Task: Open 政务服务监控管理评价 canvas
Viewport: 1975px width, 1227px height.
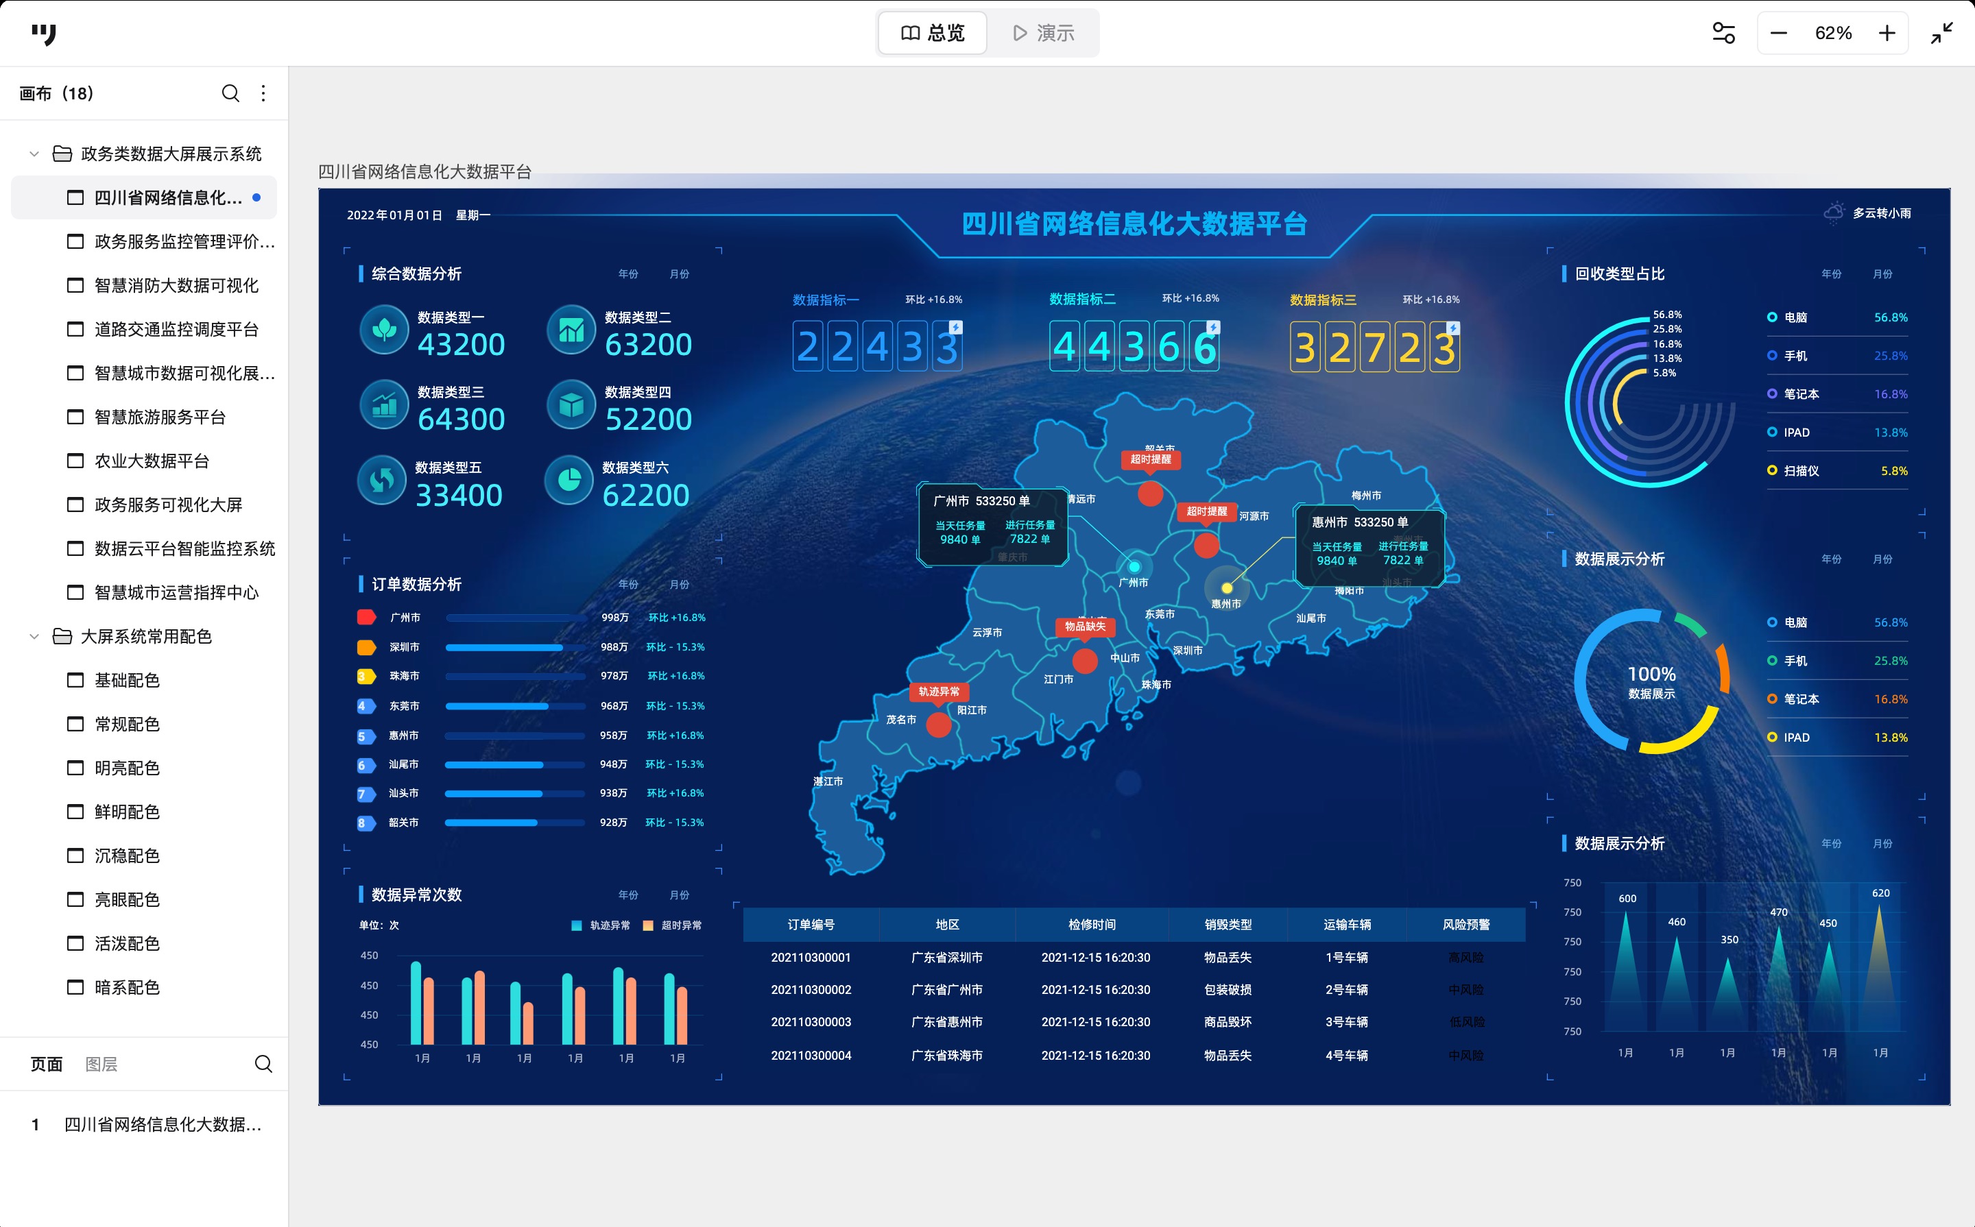Action: [145, 242]
